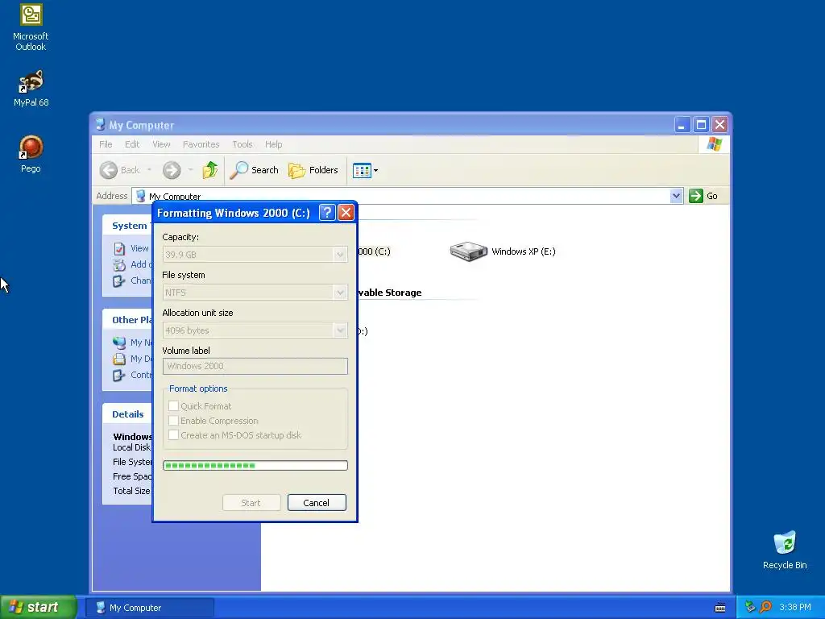This screenshot has width=825, height=619.
Task: Select the Pego desktop shortcut
Action: (31, 154)
